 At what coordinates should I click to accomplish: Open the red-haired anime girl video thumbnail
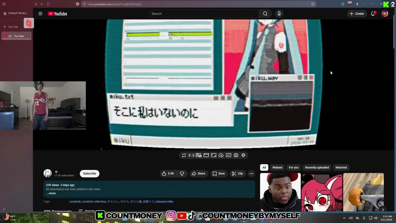(322, 192)
